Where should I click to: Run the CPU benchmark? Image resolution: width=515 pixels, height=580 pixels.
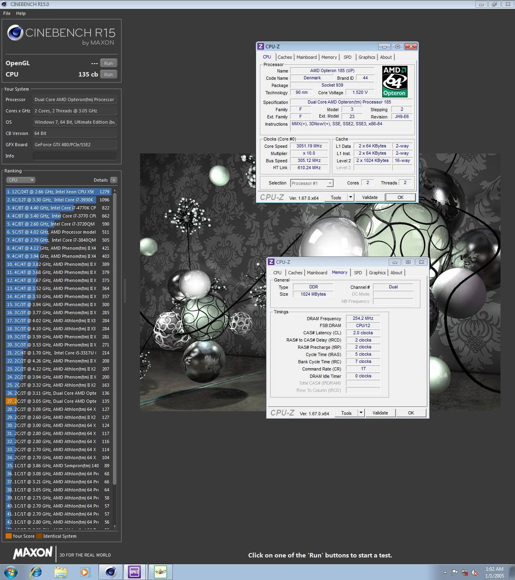[109, 75]
